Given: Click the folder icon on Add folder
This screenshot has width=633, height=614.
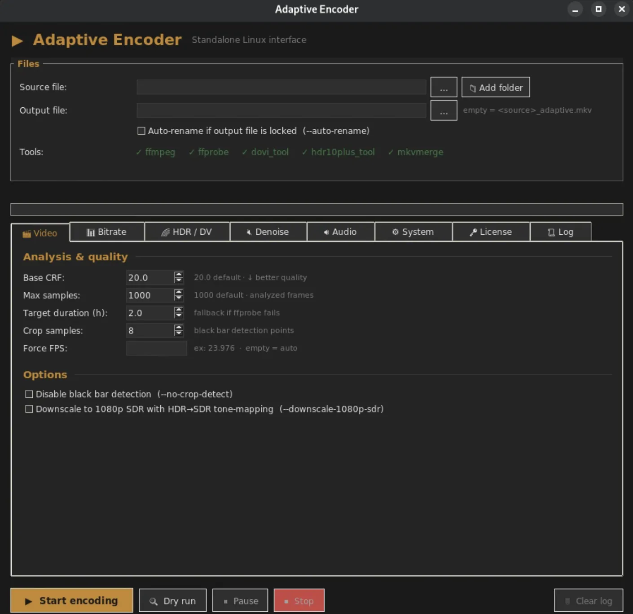Looking at the screenshot, I should point(473,88).
